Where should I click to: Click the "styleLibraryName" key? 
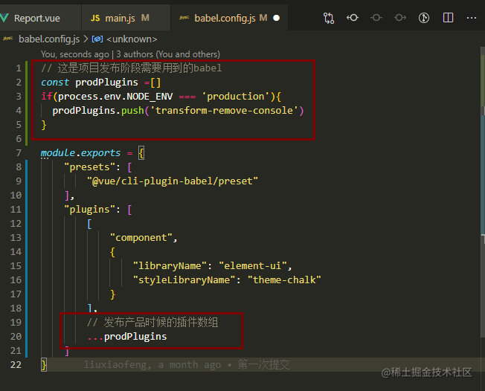click(184, 279)
